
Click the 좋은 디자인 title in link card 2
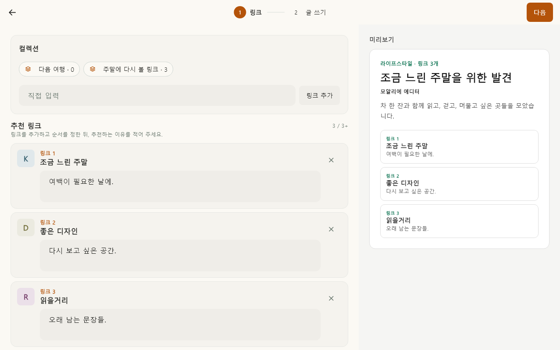(x=59, y=231)
